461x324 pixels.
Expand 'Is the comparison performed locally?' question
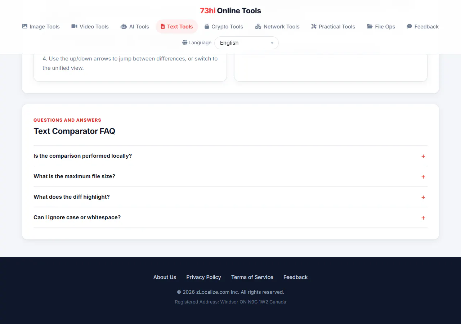pyautogui.click(x=230, y=156)
